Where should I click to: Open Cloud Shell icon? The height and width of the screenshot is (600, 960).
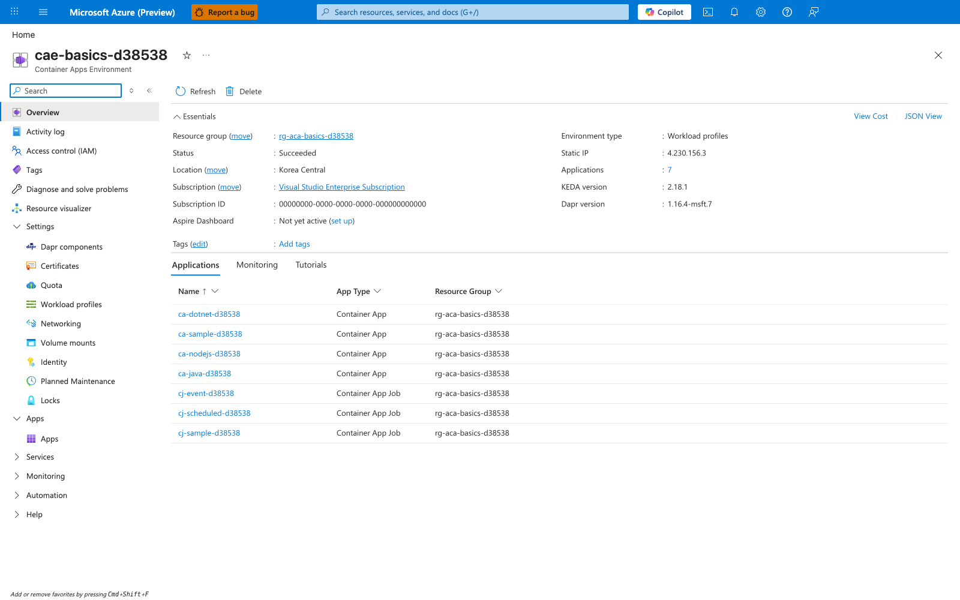pyautogui.click(x=708, y=12)
